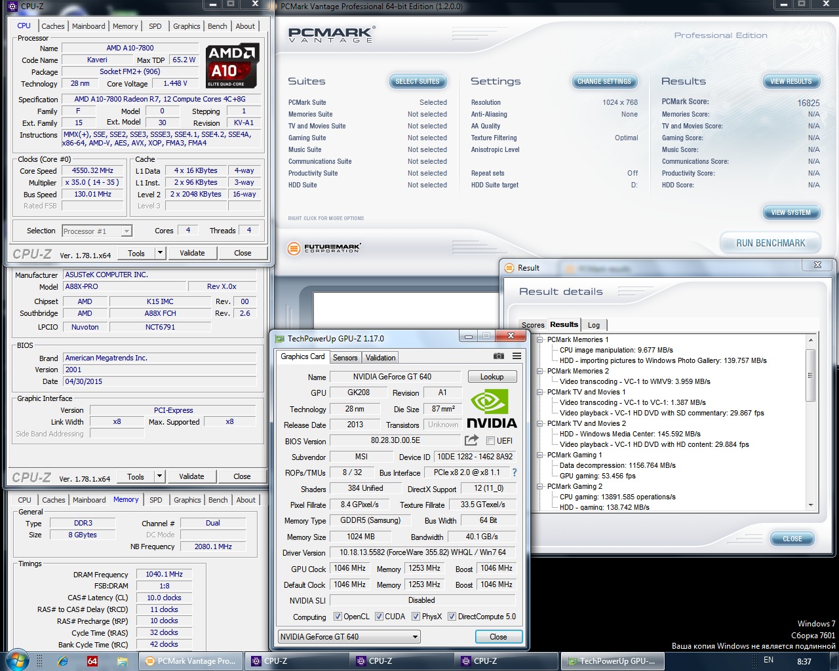This screenshot has width=839, height=671.
Task: Toggle the OpenCL checkbox
Action: (338, 617)
